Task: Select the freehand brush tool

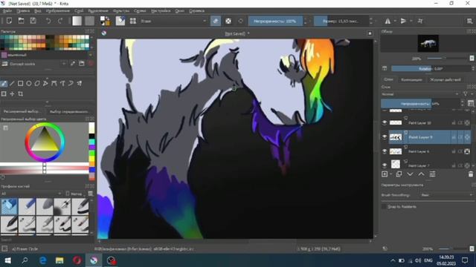Action: coord(4,83)
